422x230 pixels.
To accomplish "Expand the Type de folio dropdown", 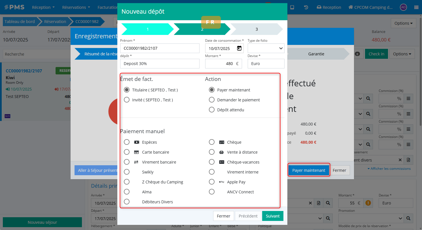I will click(x=266, y=48).
